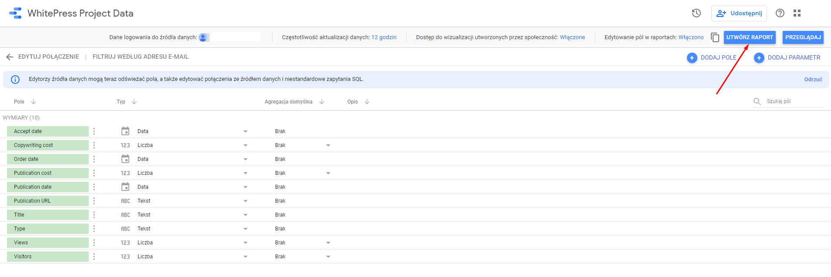Click the Udostępnij share button

(x=739, y=13)
